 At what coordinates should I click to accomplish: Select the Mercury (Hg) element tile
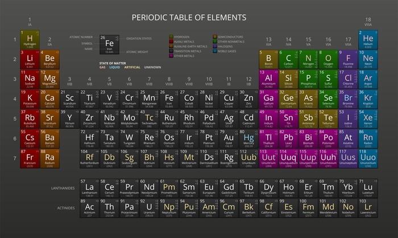click(x=248, y=139)
